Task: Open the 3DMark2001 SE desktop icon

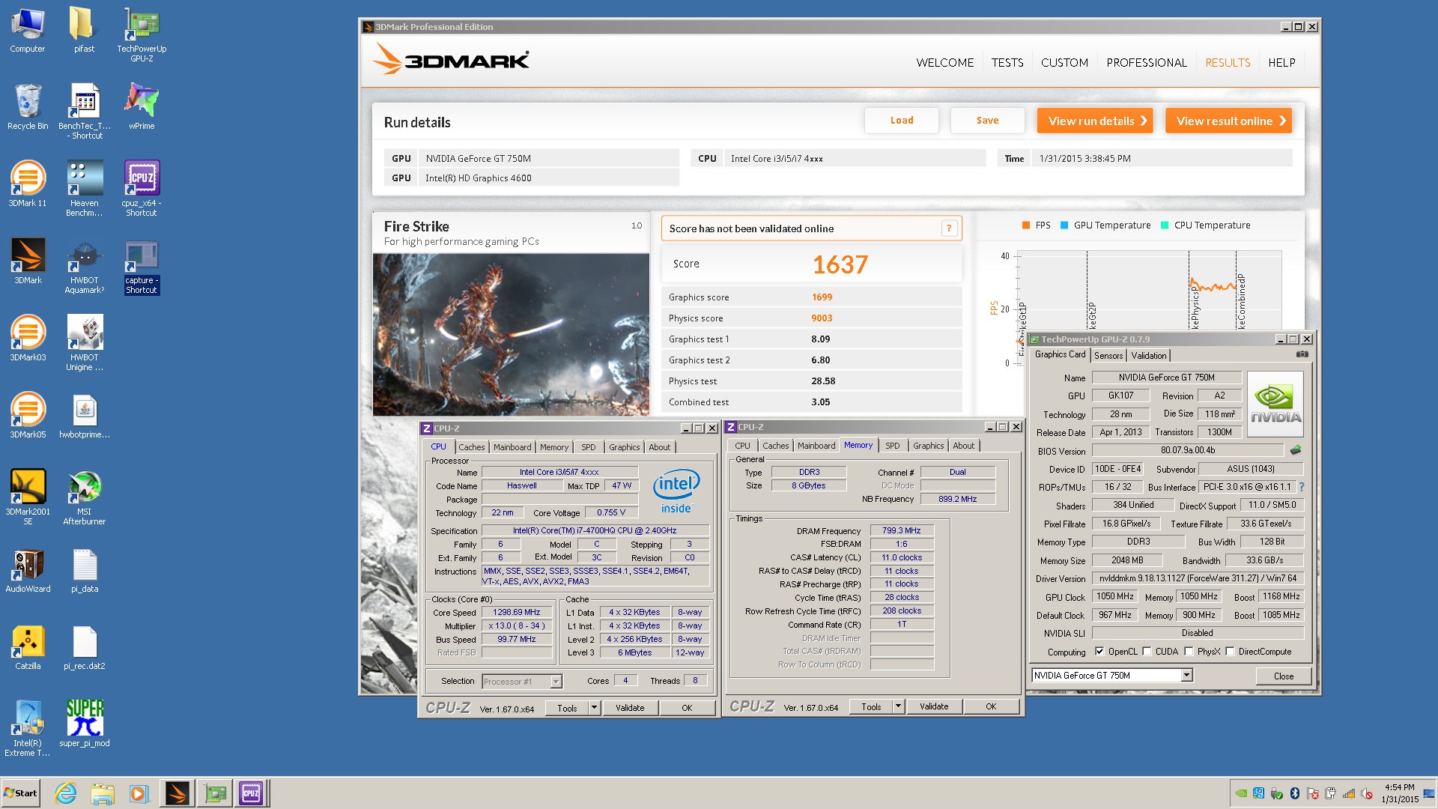Action: coord(28,497)
